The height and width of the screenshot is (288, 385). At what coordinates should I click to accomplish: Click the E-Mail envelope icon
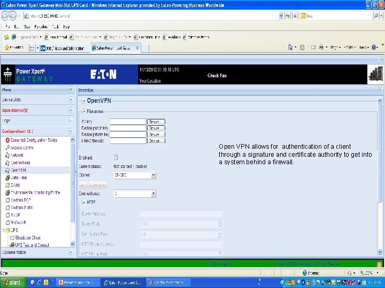click(x=7, y=185)
